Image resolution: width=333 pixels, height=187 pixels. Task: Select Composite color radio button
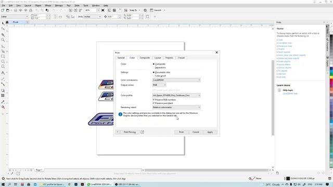click(153, 64)
